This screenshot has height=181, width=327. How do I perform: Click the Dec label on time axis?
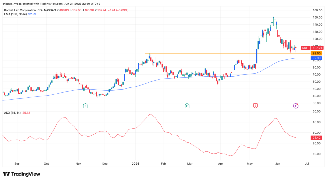(x=105, y=164)
